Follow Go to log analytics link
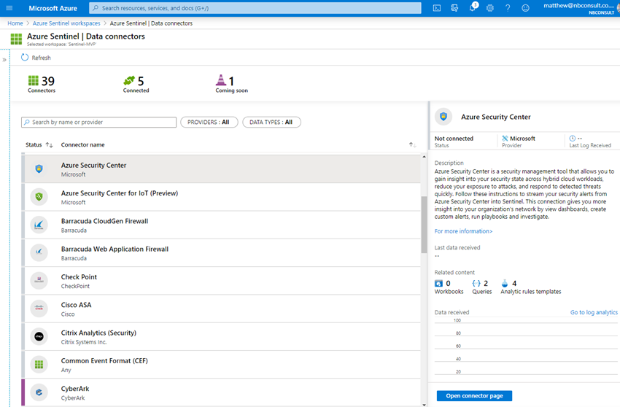This screenshot has width=620, height=407. [594, 312]
